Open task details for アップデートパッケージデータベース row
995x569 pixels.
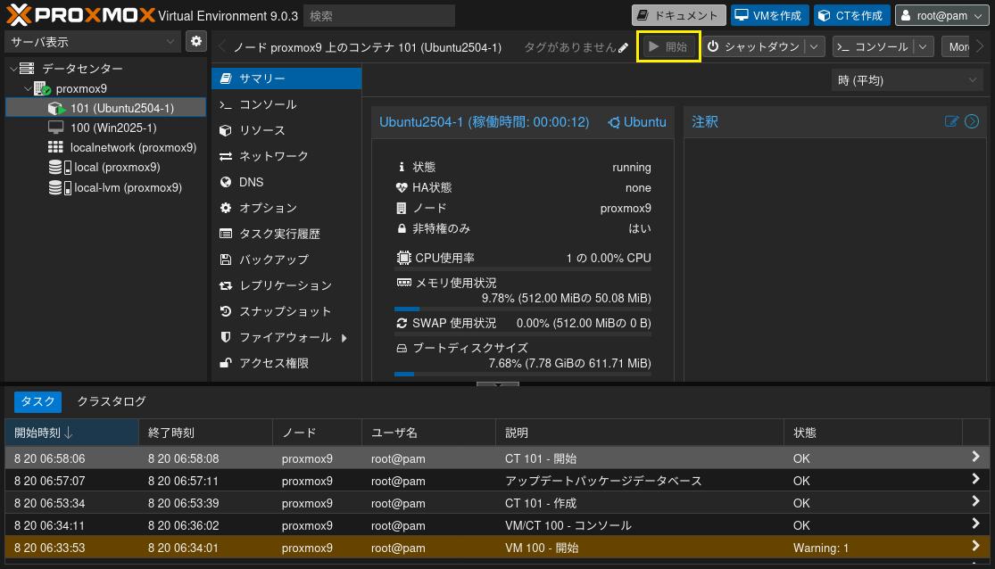tap(975, 480)
